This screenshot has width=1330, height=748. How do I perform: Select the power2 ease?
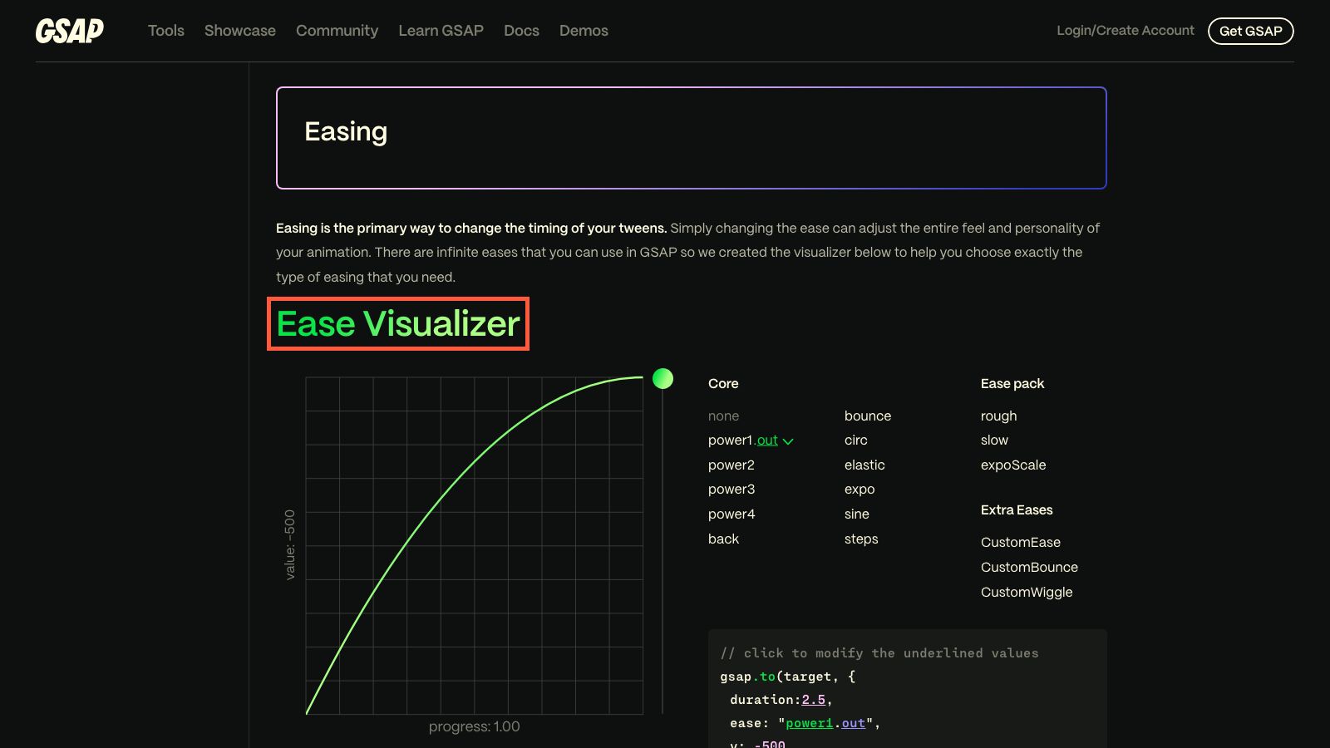point(731,465)
